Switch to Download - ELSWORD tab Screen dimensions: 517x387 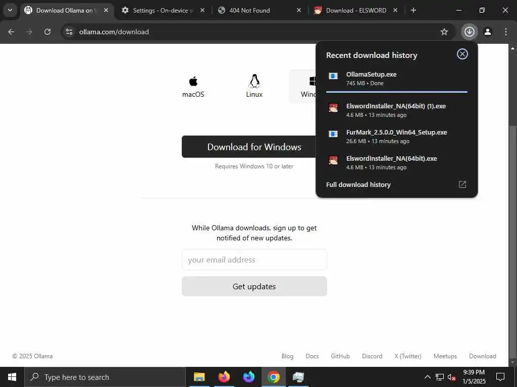[x=356, y=11]
